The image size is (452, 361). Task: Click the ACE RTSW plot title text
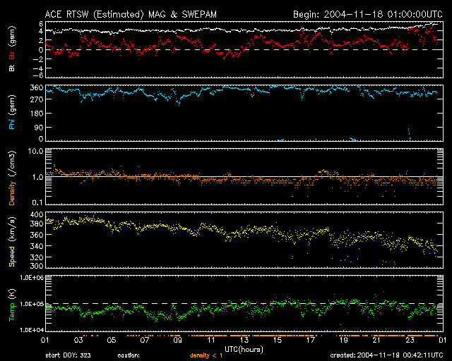click(132, 13)
